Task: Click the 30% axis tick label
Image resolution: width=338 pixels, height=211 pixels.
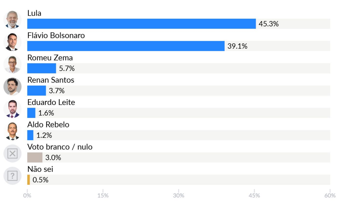Action: [178, 196]
